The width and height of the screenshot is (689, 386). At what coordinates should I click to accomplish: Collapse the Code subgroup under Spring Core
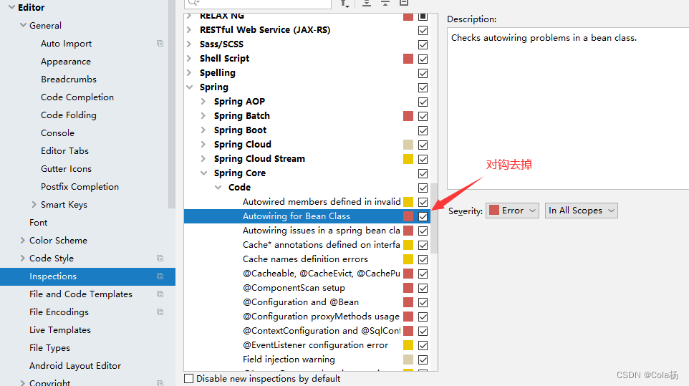click(x=218, y=188)
